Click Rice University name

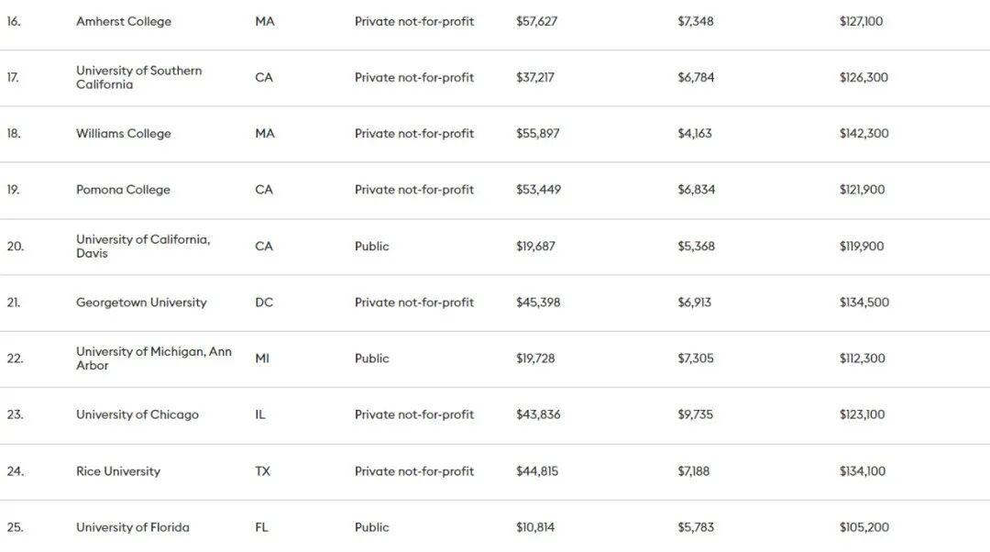[118, 471]
